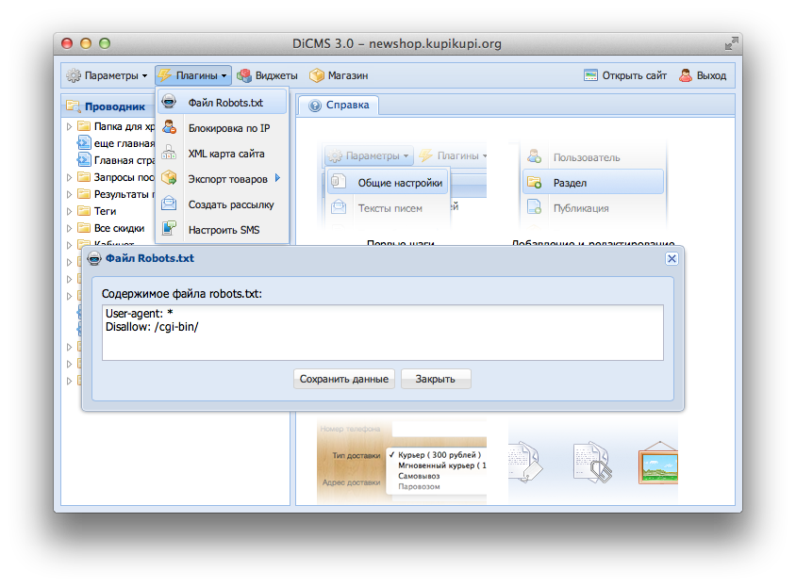The width and height of the screenshot is (796, 587).
Task: Click the SMS icon beside Настроить SMS
Action: (x=169, y=228)
